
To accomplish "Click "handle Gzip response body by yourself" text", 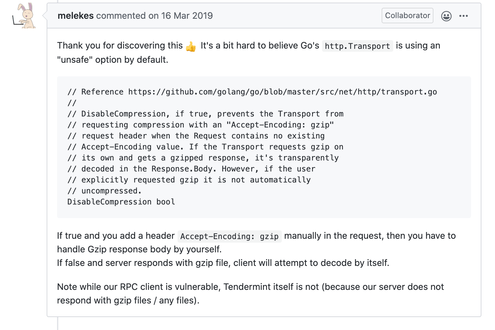I will [x=139, y=249].
